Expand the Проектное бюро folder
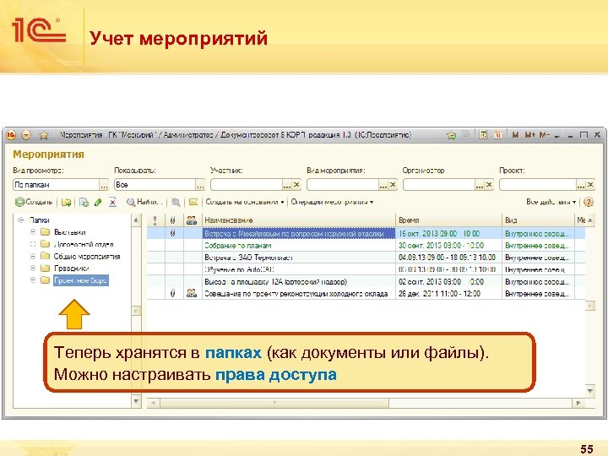 tap(33, 280)
